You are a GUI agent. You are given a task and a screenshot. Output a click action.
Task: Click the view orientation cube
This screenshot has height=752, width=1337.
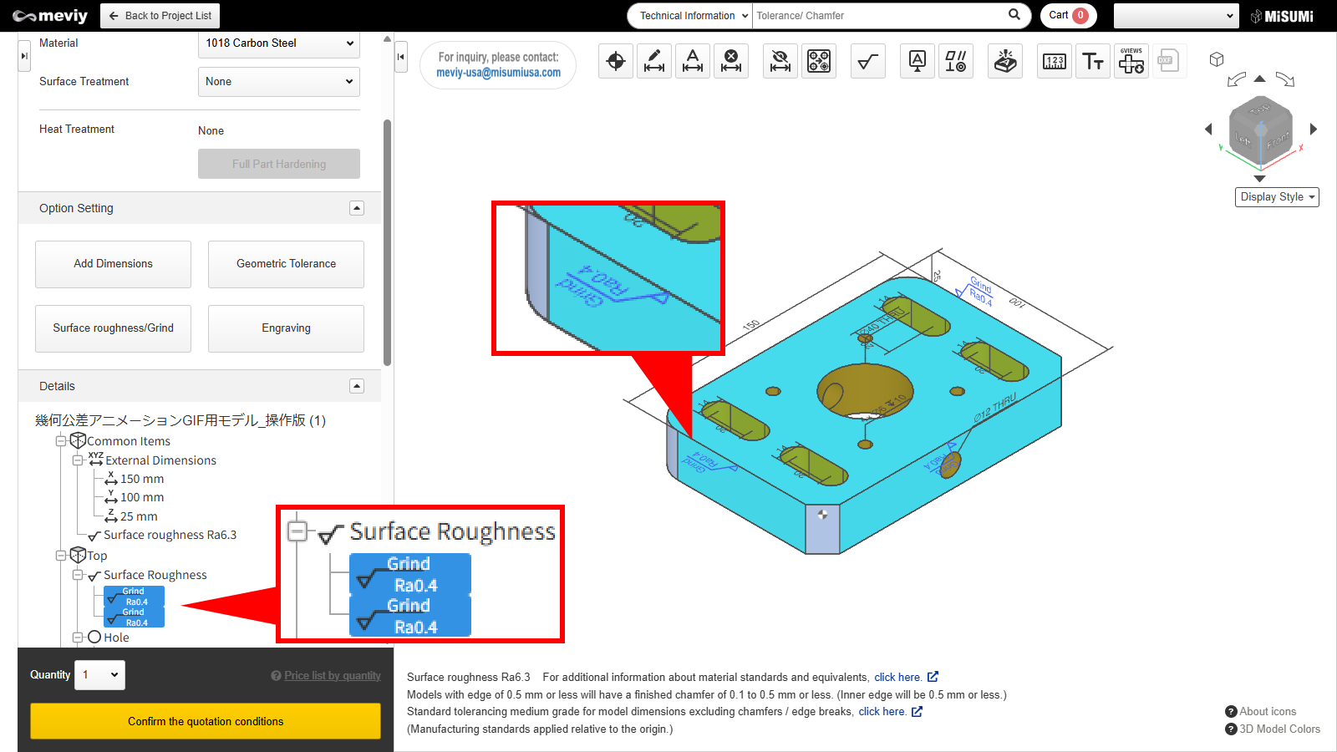click(x=1261, y=130)
